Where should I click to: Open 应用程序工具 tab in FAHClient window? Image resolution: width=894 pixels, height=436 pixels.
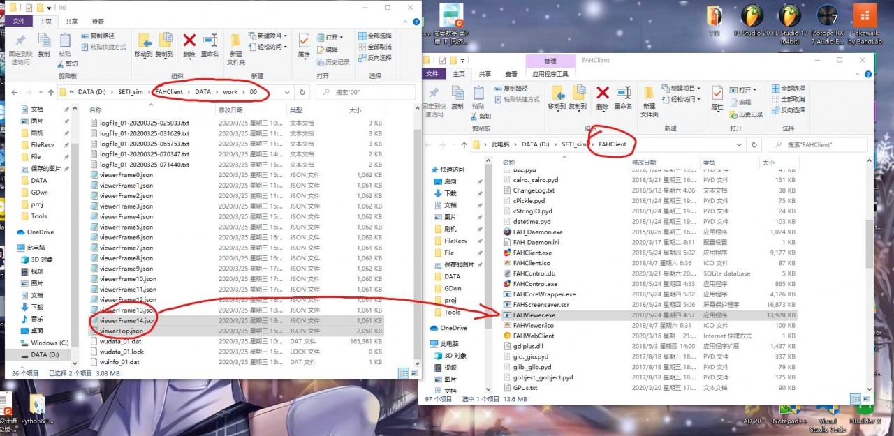pyautogui.click(x=550, y=74)
